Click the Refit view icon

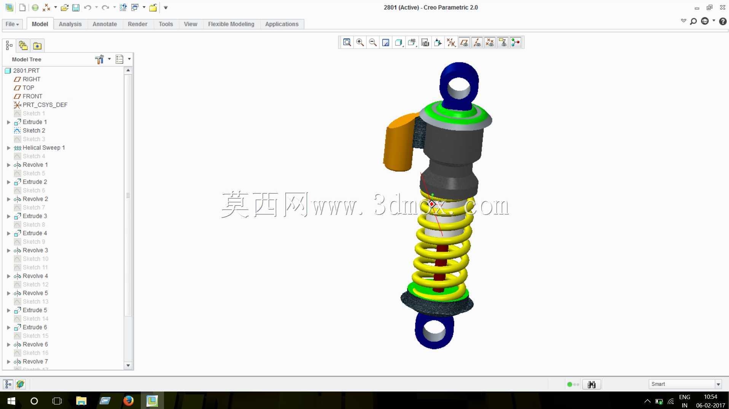click(x=347, y=42)
